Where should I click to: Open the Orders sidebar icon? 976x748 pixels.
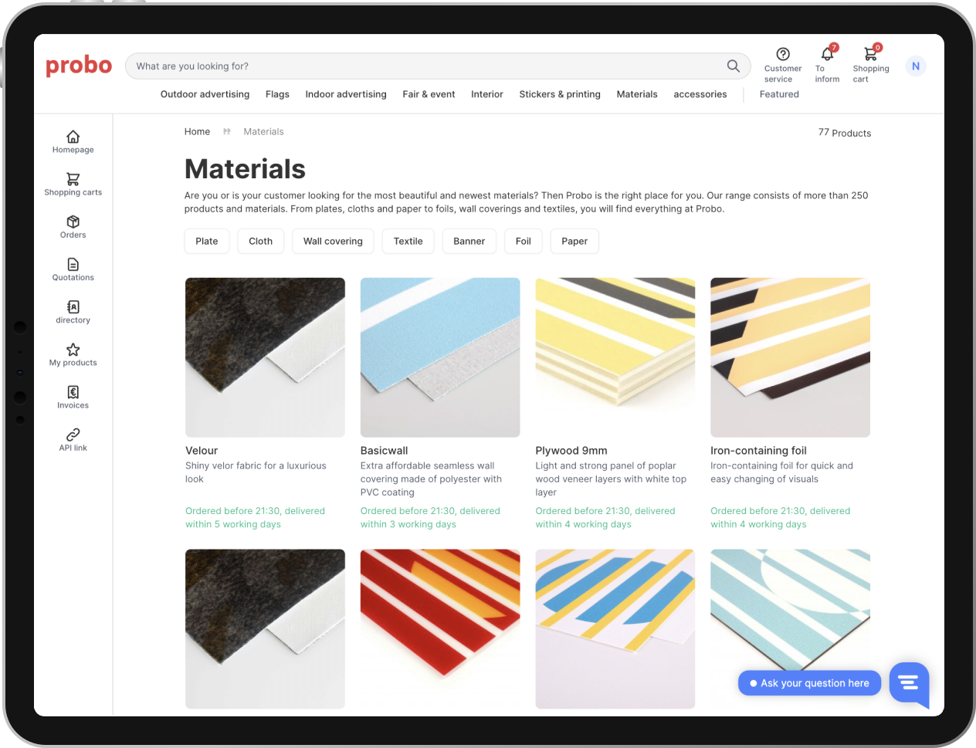(x=73, y=222)
